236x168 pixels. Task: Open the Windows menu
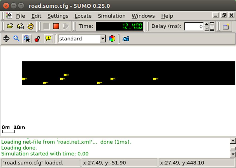click(x=143, y=16)
